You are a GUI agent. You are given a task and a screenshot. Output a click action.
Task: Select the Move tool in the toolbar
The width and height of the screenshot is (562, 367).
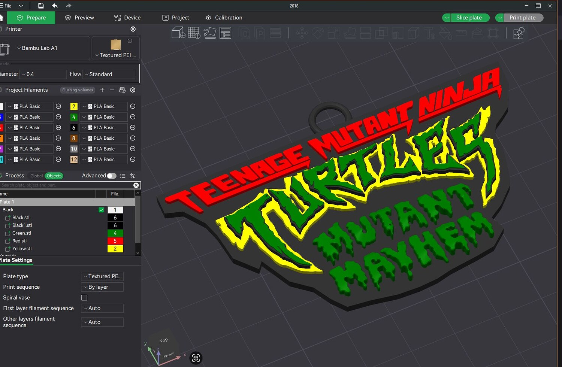[302, 33]
